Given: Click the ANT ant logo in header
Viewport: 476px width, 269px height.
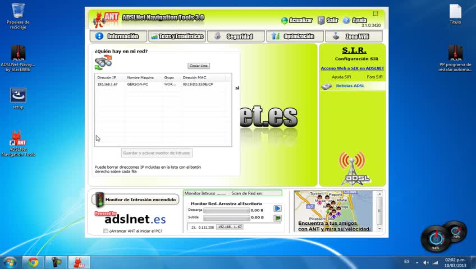Looking at the screenshot, I should 106,20.
